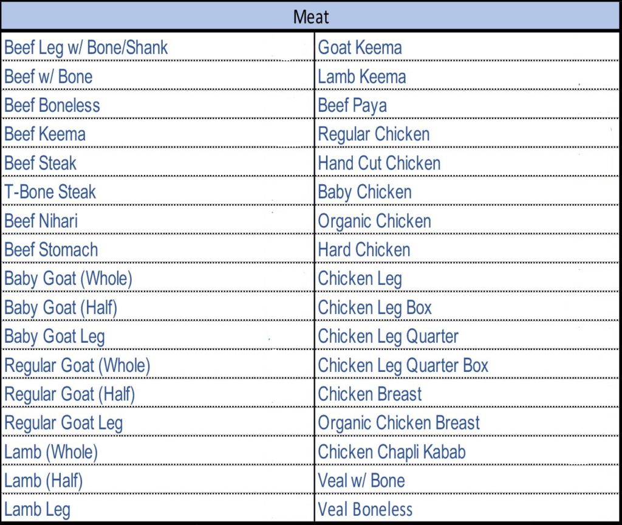Click Chicken Leg Quarter Box
Screen dimensions: 622x525
point(403,366)
